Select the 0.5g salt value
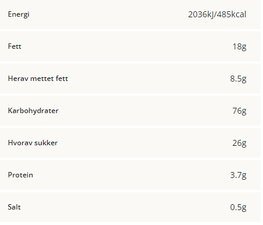The height and width of the screenshot is (225, 263). [238, 207]
